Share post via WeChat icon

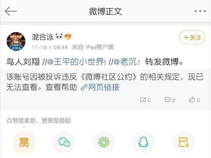point(64,142)
